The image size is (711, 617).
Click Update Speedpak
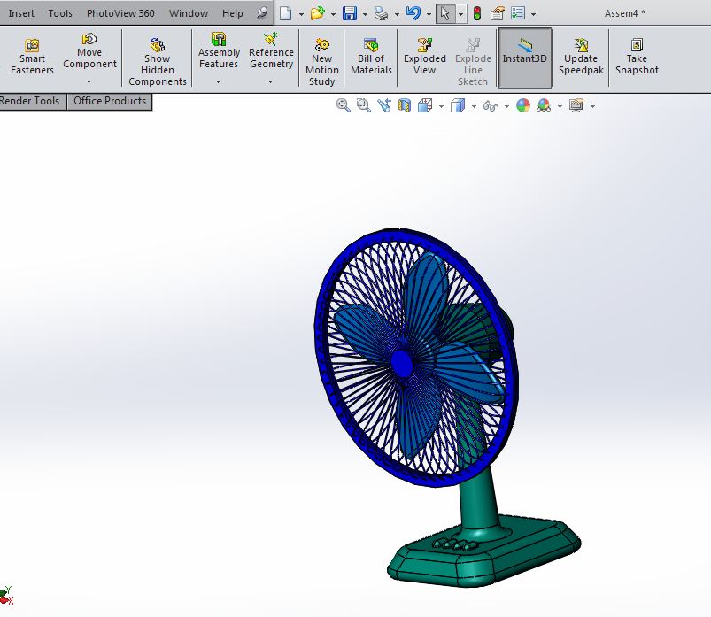point(581,58)
